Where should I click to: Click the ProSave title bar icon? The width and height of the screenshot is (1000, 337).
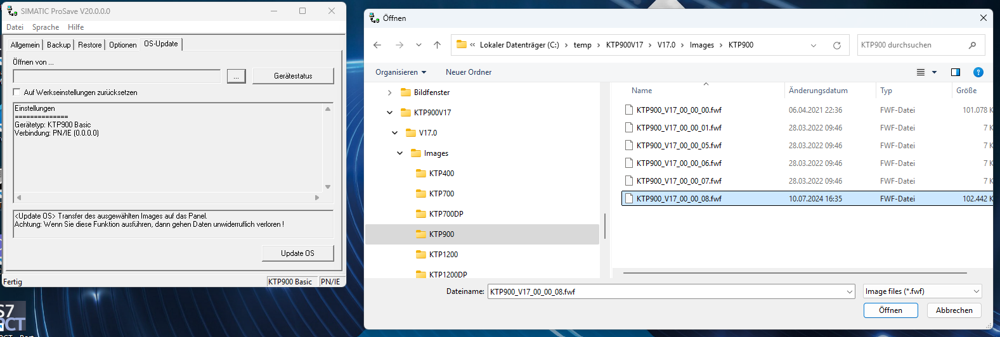(x=12, y=11)
